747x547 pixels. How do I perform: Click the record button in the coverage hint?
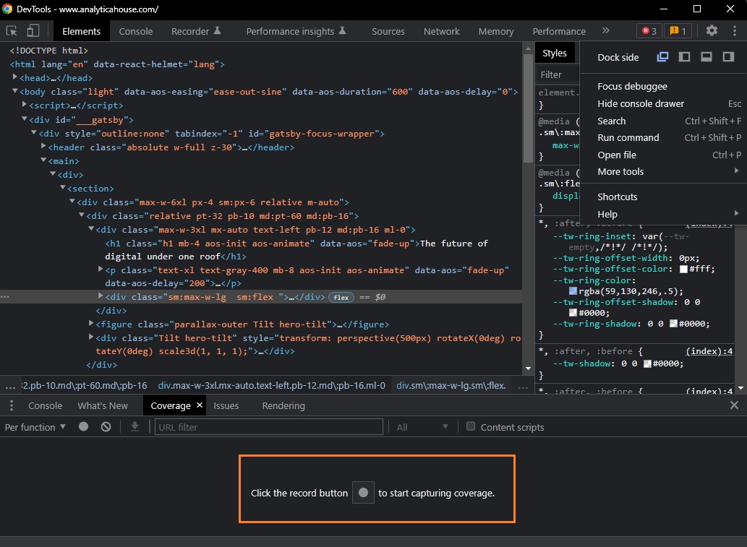[363, 492]
